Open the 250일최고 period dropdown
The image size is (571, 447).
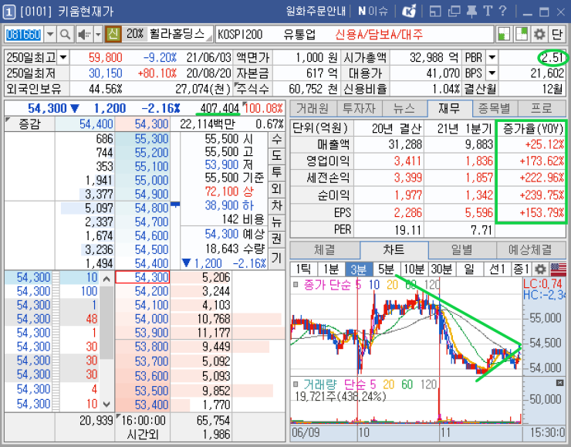click(x=63, y=58)
